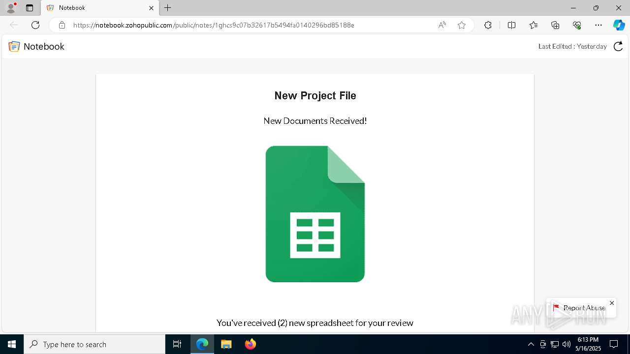Image resolution: width=630 pixels, height=354 pixels.
Task: Select the Notebook tab
Action: tap(100, 8)
